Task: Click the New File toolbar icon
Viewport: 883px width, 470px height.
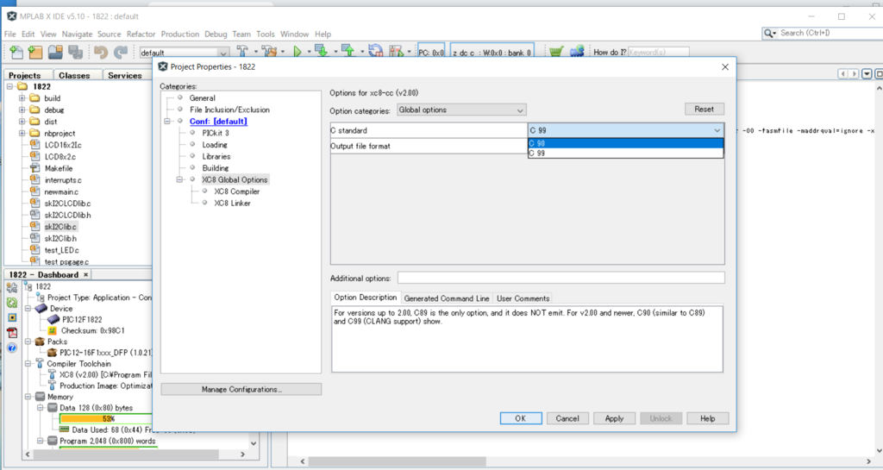Action: (16, 53)
